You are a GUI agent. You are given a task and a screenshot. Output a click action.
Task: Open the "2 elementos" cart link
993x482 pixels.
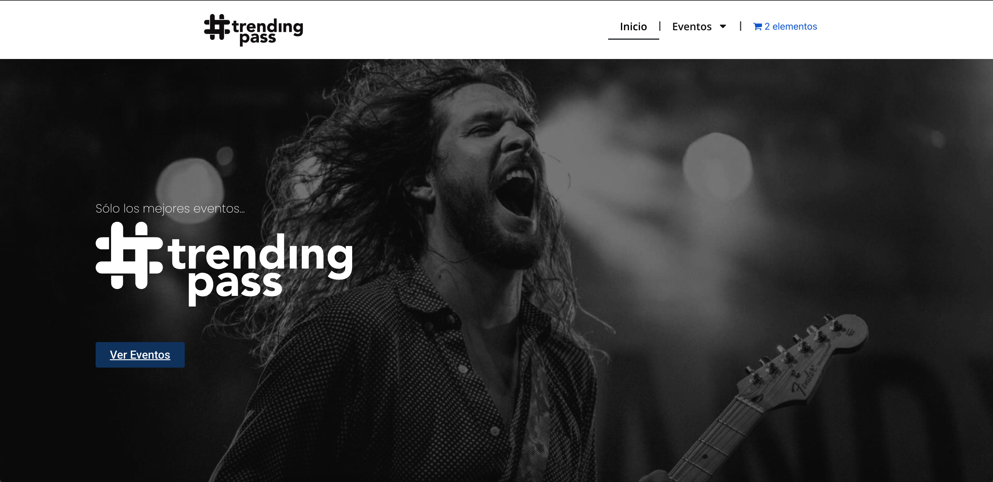click(x=785, y=27)
